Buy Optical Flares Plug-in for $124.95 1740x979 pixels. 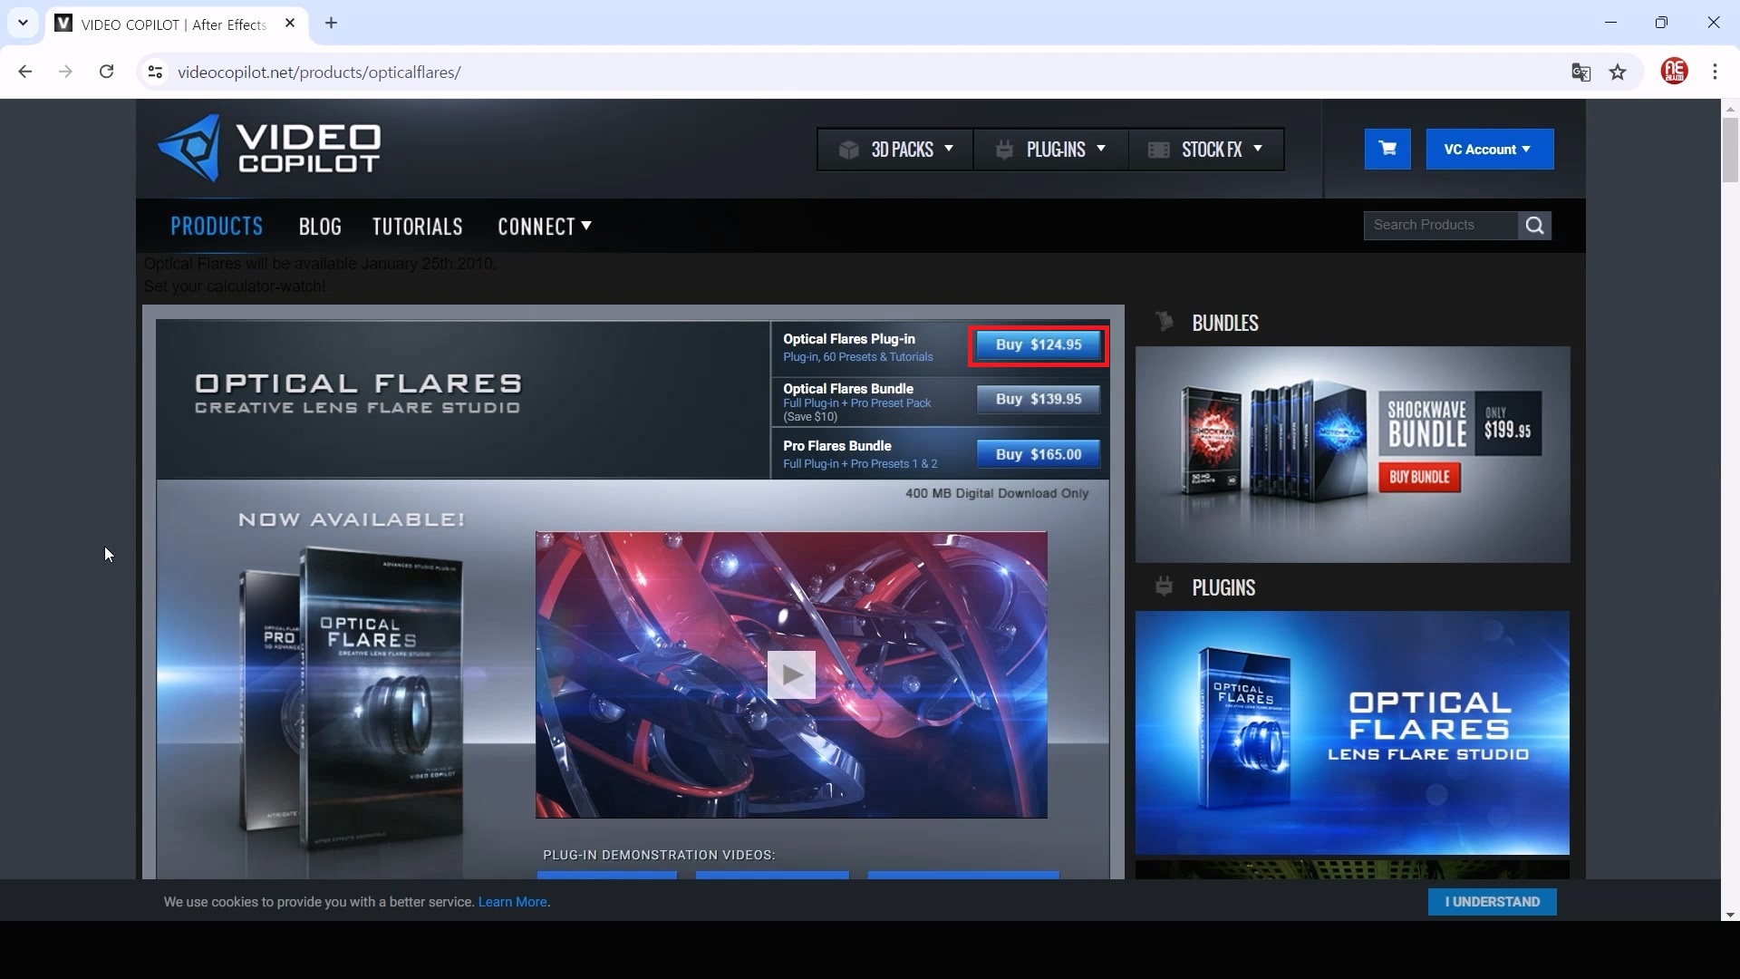point(1039,345)
